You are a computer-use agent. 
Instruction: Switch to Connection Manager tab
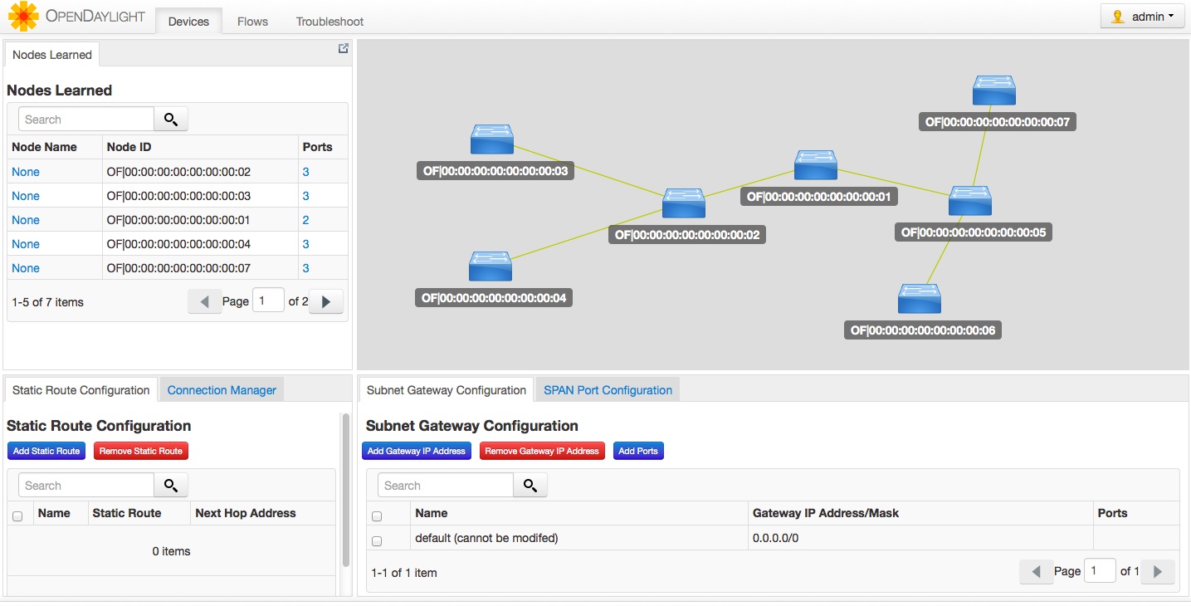click(x=222, y=390)
